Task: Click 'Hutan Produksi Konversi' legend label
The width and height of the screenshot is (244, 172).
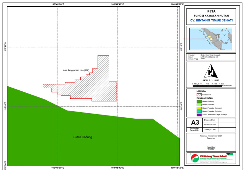Action: [212, 108]
